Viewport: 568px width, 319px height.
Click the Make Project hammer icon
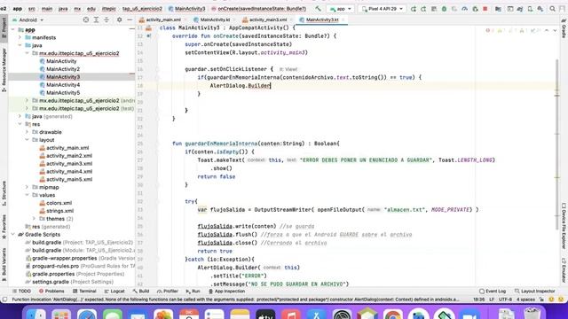tap(318, 8)
